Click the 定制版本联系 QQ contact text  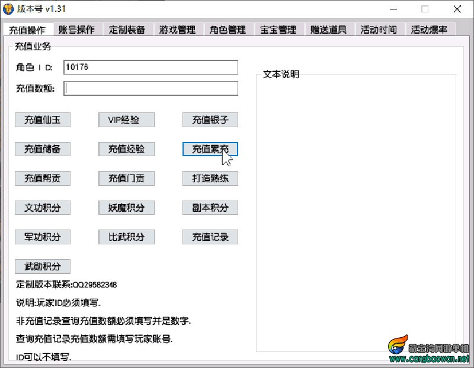pyautogui.click(x=66, y=285)
